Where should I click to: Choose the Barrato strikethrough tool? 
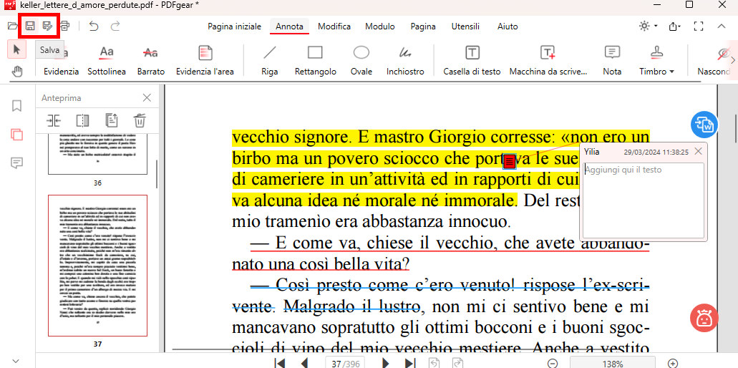[150, 59]
